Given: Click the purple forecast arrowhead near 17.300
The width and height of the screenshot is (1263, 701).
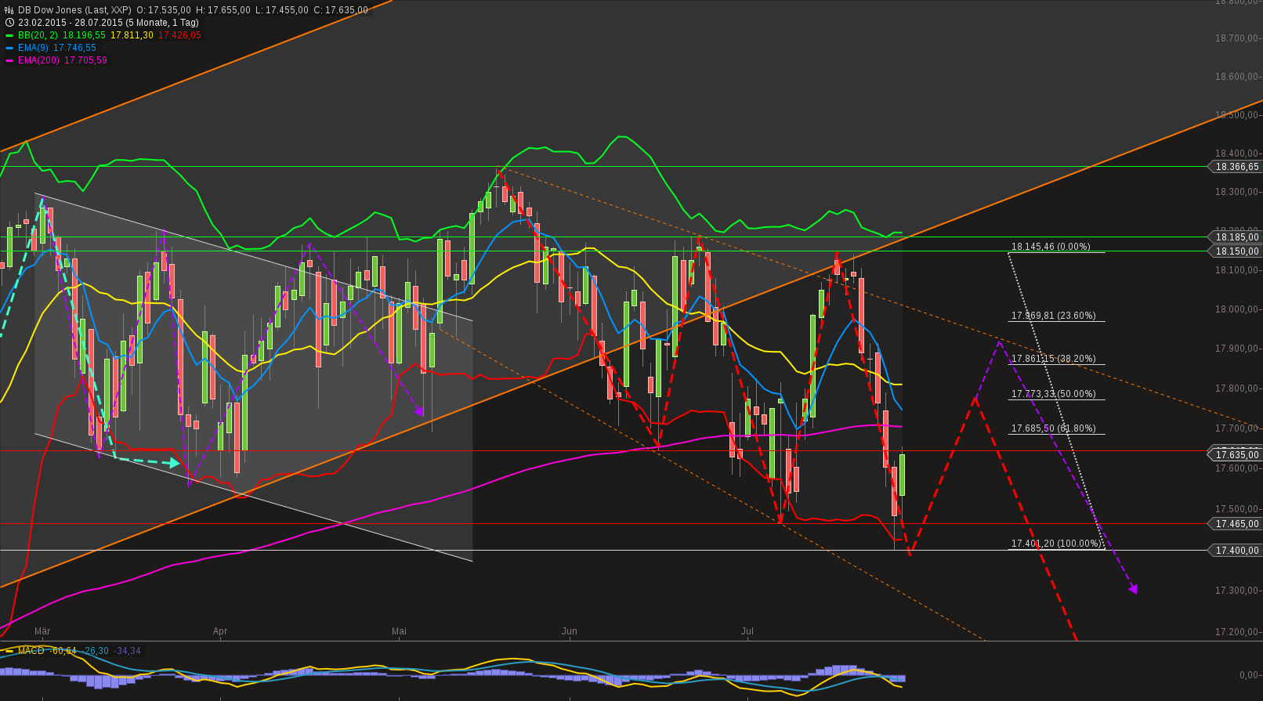Looking at the screenshot, I should click(x=1133, y=588).
